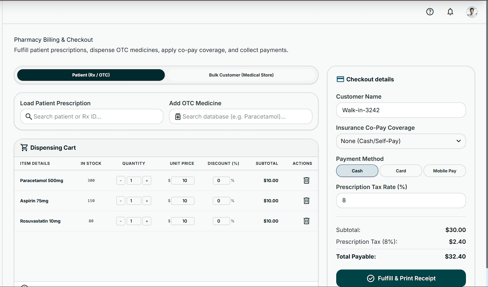Decrease Rosuvastatin 10mg quantity

tap(121, 221)
